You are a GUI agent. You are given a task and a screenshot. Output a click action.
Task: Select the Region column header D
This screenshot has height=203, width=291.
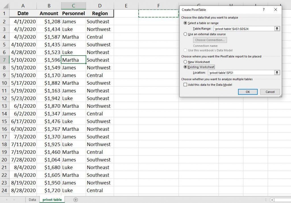(x=100, y=5)
